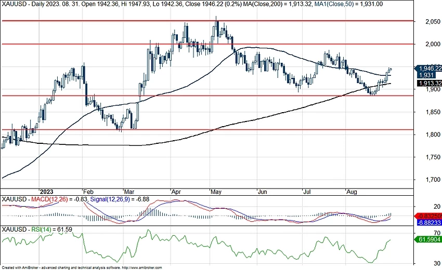Screen dimensions: 442x270
Task: Click the May label on time axis
Action: pyautogui.click(x=216, y=192)
